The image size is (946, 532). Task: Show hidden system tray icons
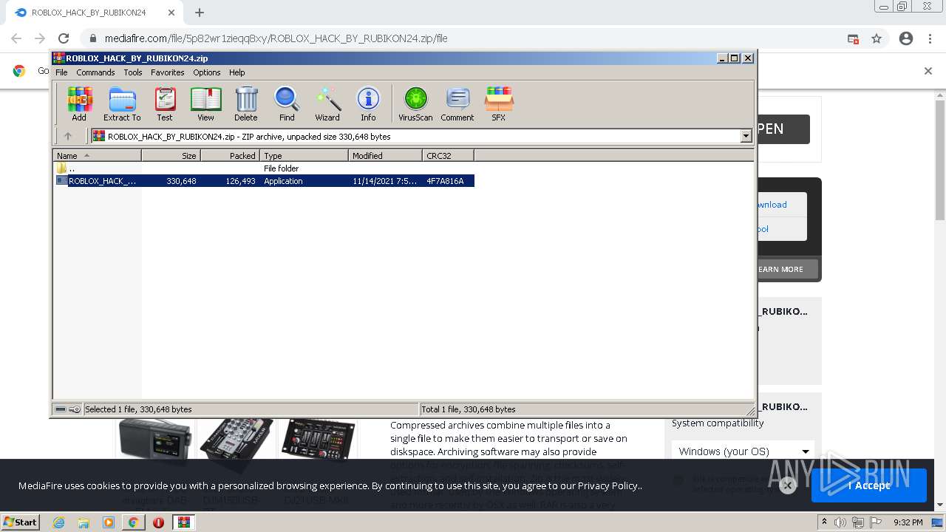[x=825, y=522]
